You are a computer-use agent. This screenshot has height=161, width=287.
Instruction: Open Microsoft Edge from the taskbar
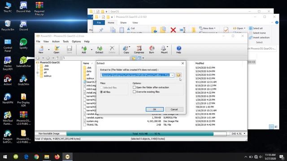26,157
